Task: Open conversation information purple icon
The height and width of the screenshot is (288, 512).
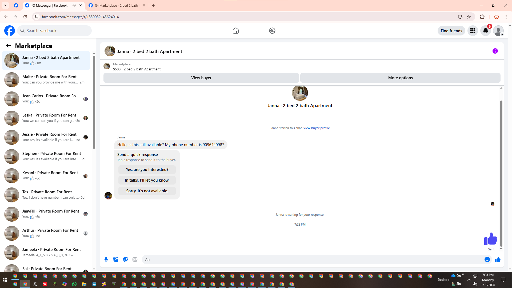Action: point(495,51)
